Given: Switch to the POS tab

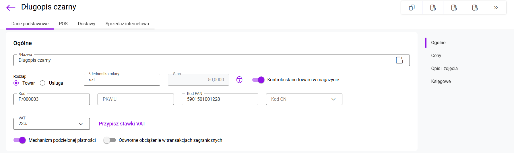Looking at the screenshot, I should [x=63, y=24].
